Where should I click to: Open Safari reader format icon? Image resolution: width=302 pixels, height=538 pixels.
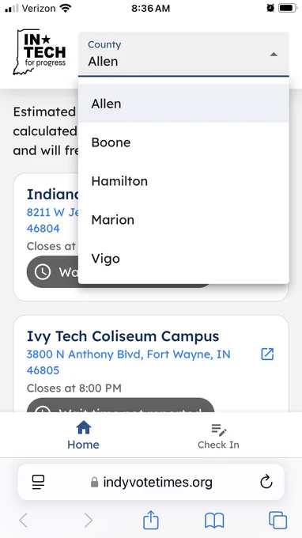(x=38, y=482)
